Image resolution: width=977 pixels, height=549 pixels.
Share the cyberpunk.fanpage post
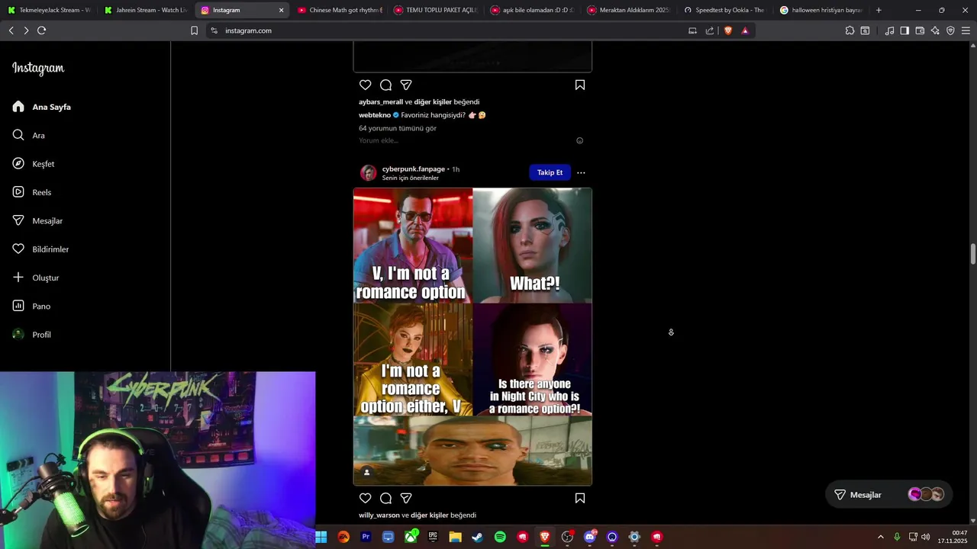point(406,498)
